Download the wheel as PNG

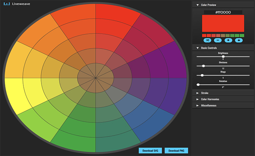[x=176, y=151]
